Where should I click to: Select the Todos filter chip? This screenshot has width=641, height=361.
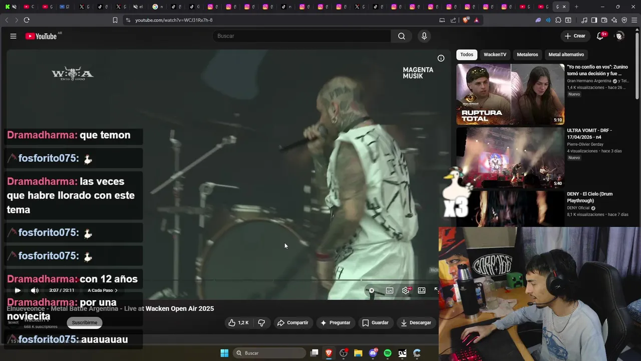click(x=467, y=54)
